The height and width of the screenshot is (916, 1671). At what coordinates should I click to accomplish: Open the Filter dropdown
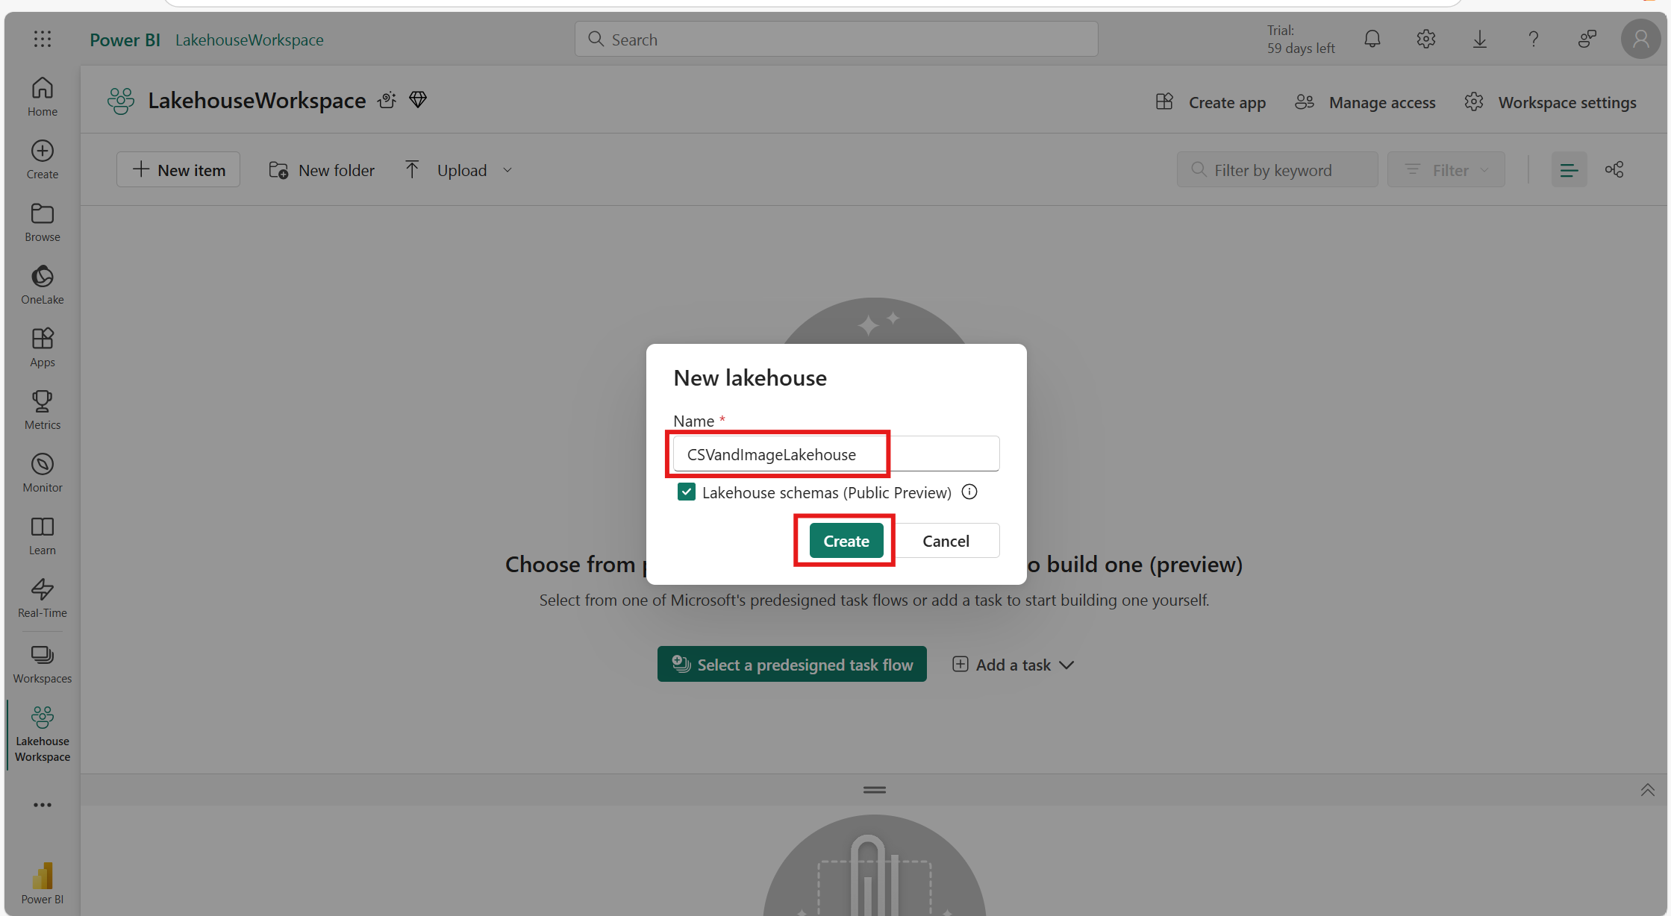(x=1446, y=170)
